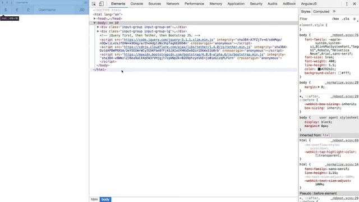Screen dimensions: 359x202
Task: Click the html tag in Inherited from
Action: (326, 135)
